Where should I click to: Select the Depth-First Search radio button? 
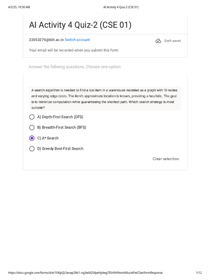coord(32,117)
